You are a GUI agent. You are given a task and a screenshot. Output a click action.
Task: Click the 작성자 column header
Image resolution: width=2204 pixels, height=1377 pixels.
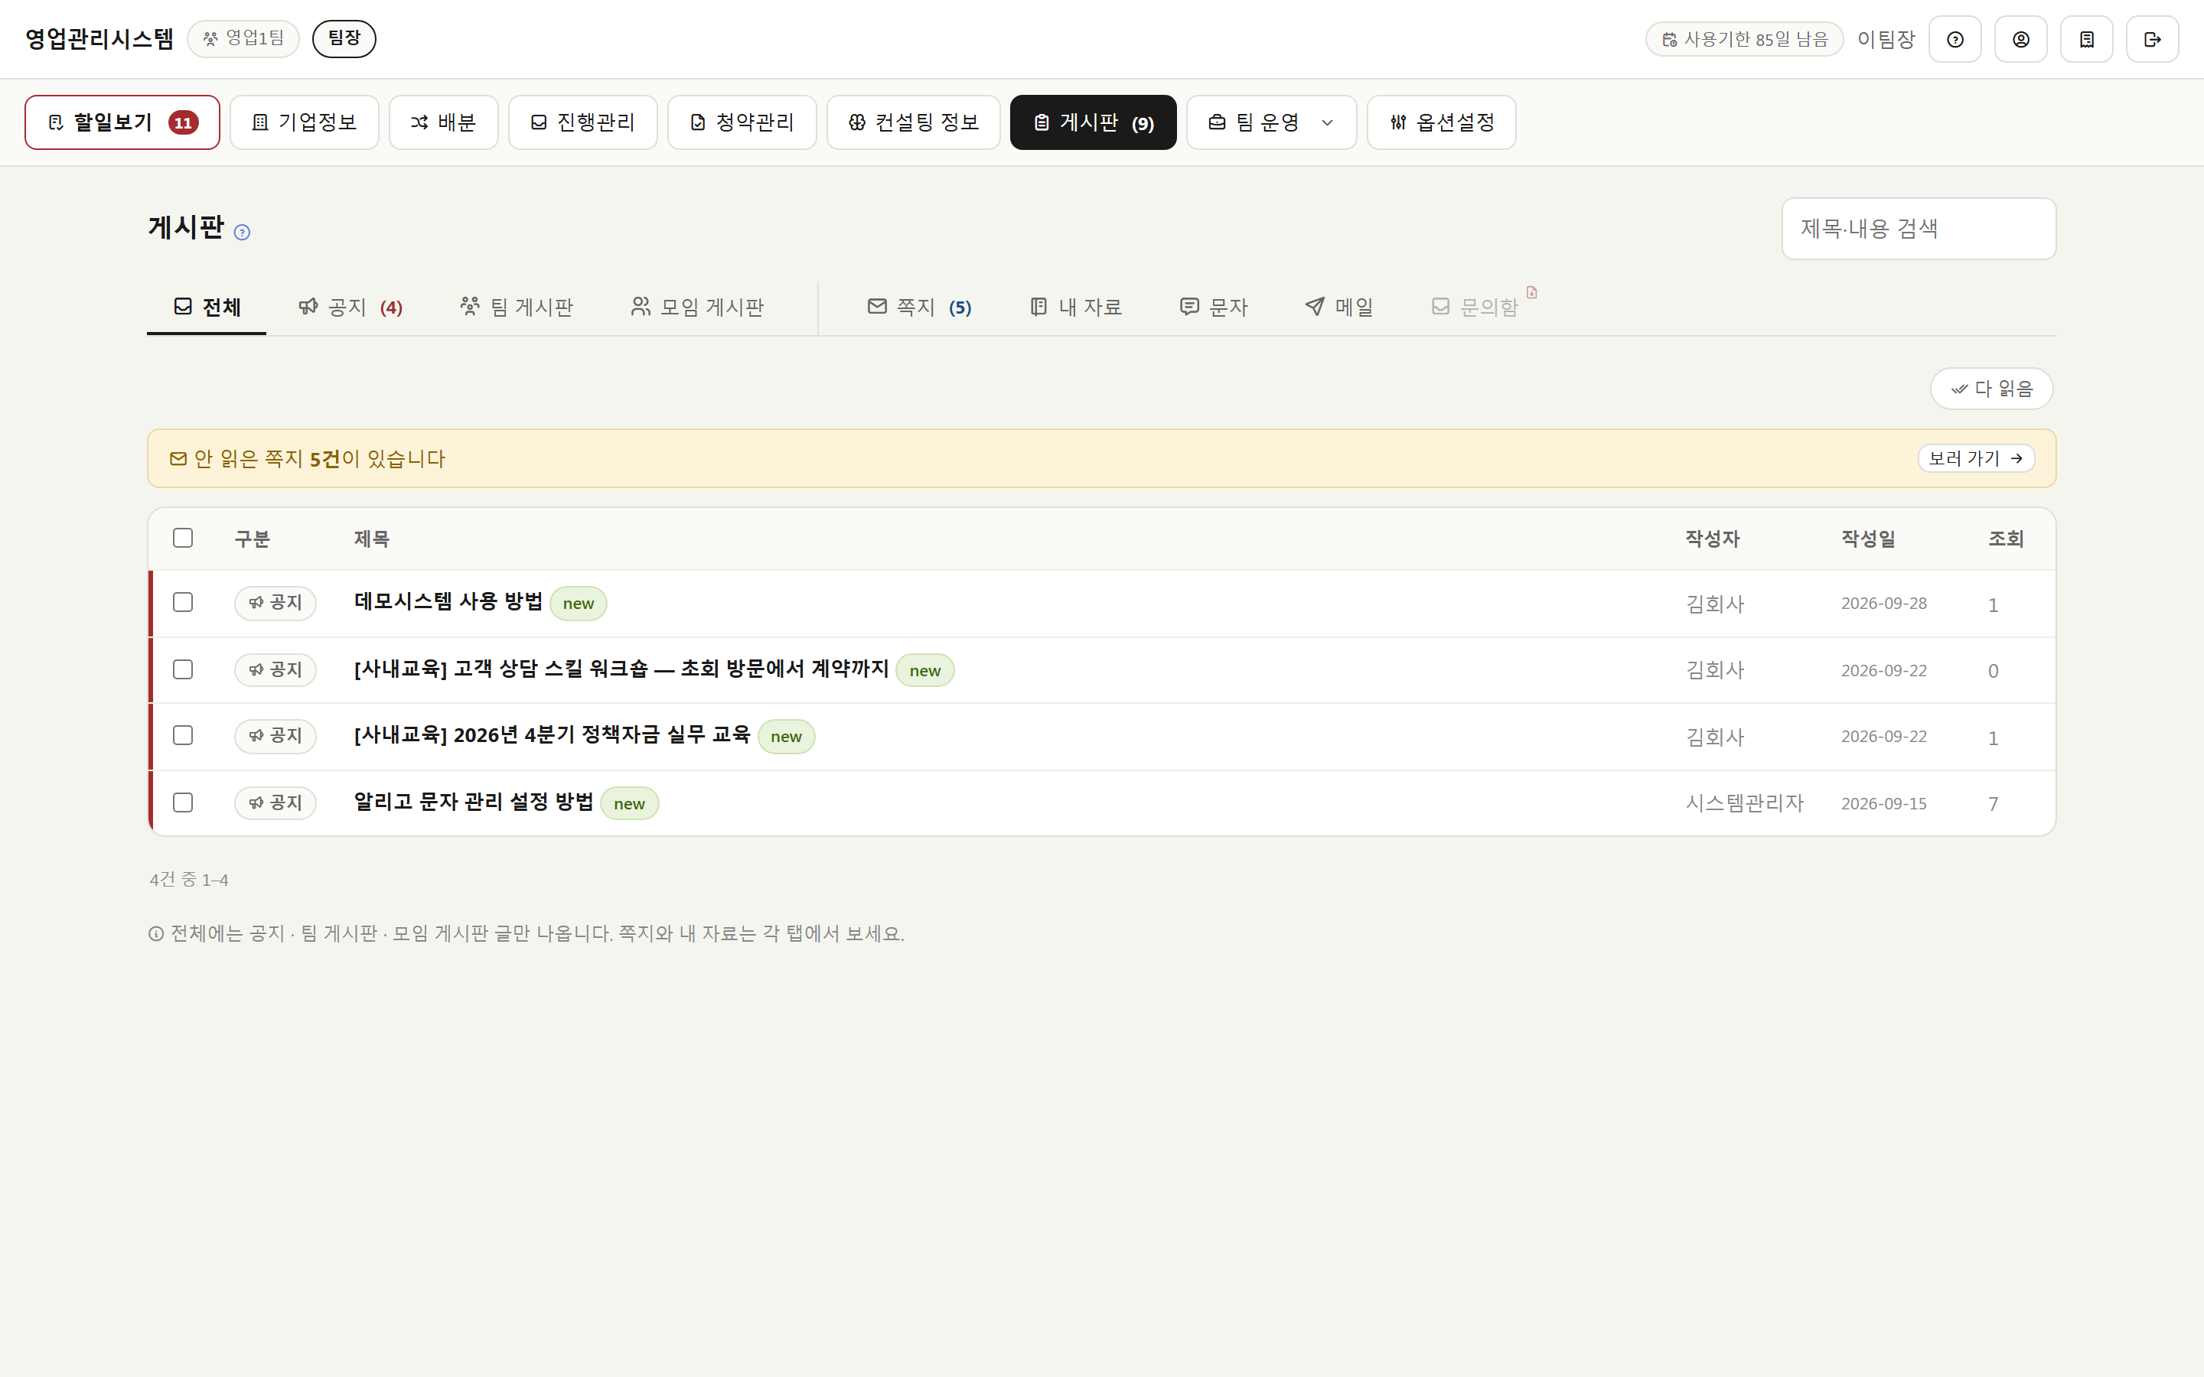tap(1712, 539)
